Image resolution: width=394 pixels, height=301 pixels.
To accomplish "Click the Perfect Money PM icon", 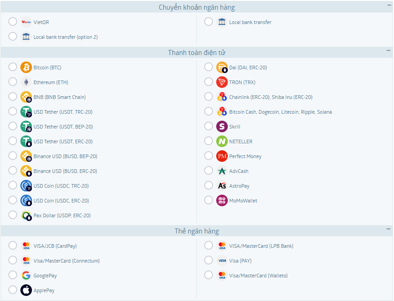I will point(222,156).
